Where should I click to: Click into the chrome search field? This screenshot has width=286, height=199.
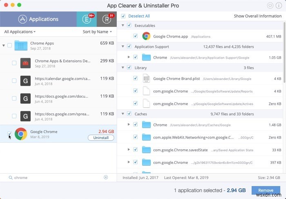pyautogui.click(x=58, y=177)
